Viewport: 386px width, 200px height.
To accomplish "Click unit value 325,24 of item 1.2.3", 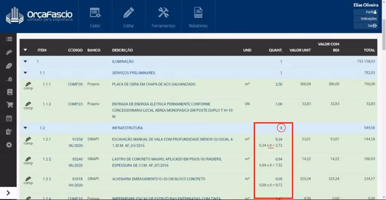I will 305,179.
